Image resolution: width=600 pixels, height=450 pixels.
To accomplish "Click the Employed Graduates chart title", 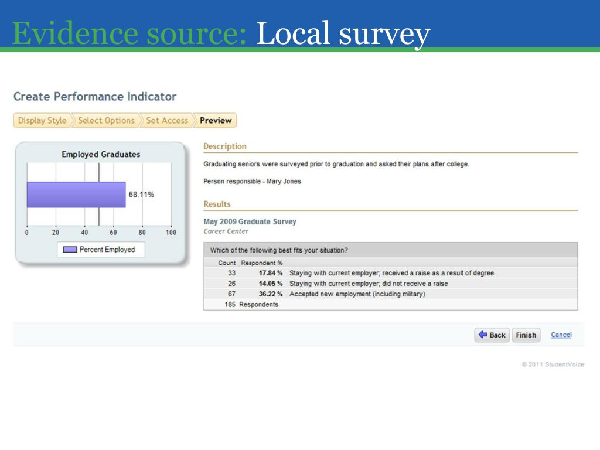I will (101, 154).
